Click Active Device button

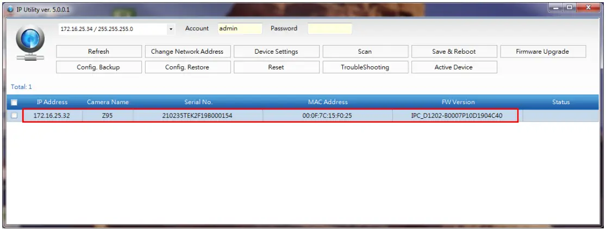(454, 67)
